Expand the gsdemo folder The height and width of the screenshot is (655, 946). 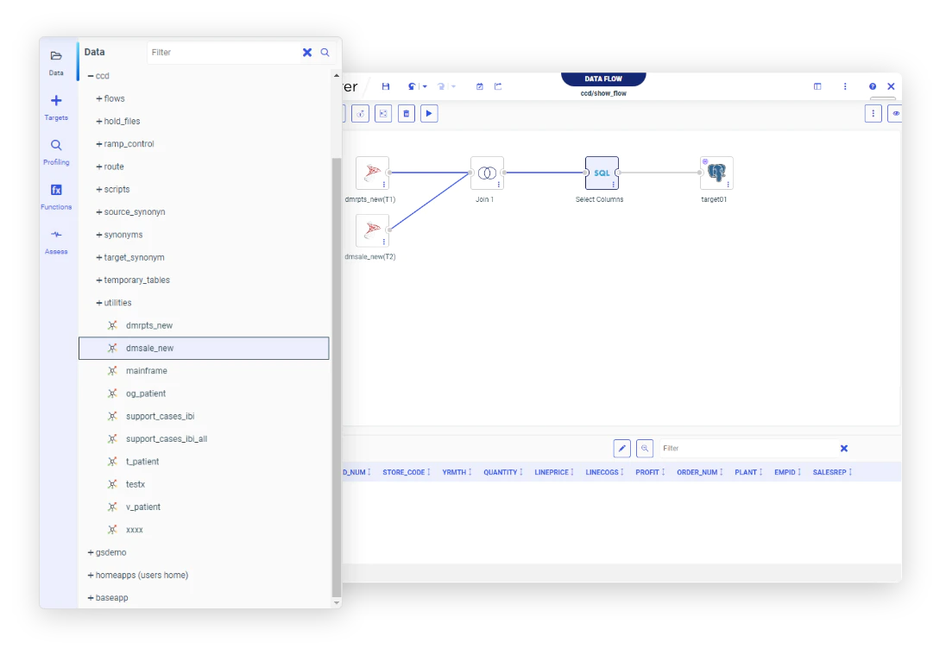91,552
